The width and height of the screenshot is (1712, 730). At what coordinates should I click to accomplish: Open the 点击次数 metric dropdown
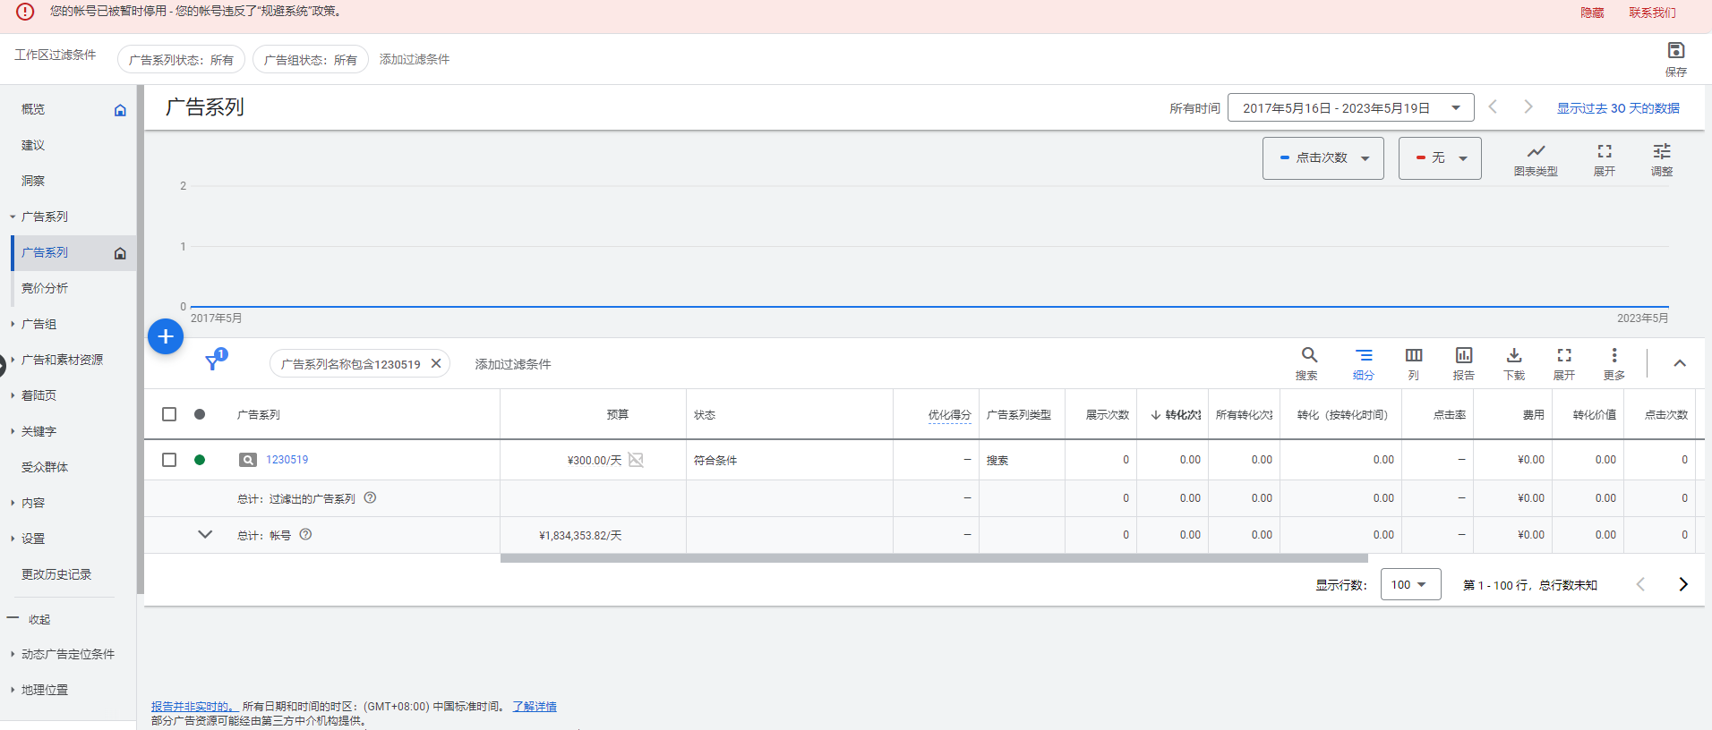[x=1323, y=158]
